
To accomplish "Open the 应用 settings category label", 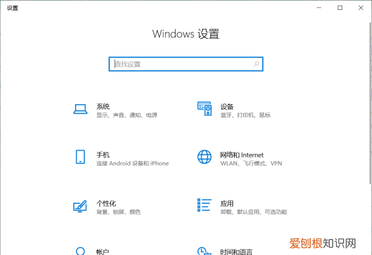I will point(227,204).
